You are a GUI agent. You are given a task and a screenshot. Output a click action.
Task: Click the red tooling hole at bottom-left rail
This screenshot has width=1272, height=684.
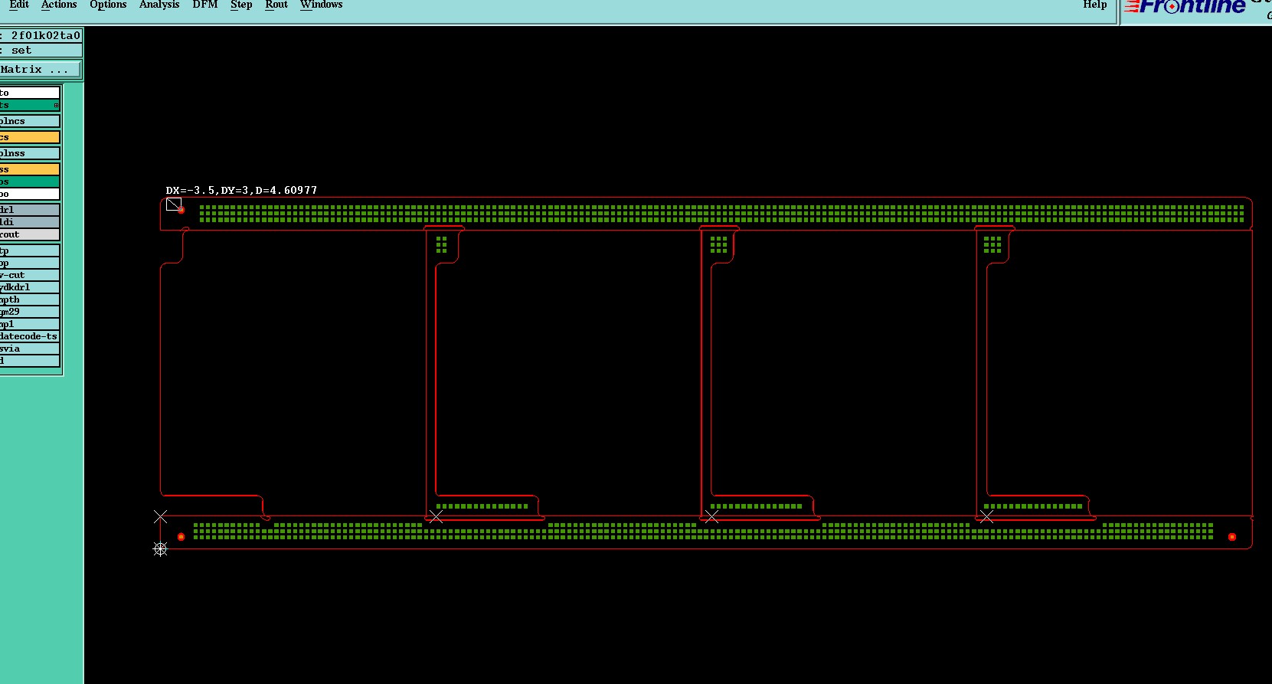(181, 537)
